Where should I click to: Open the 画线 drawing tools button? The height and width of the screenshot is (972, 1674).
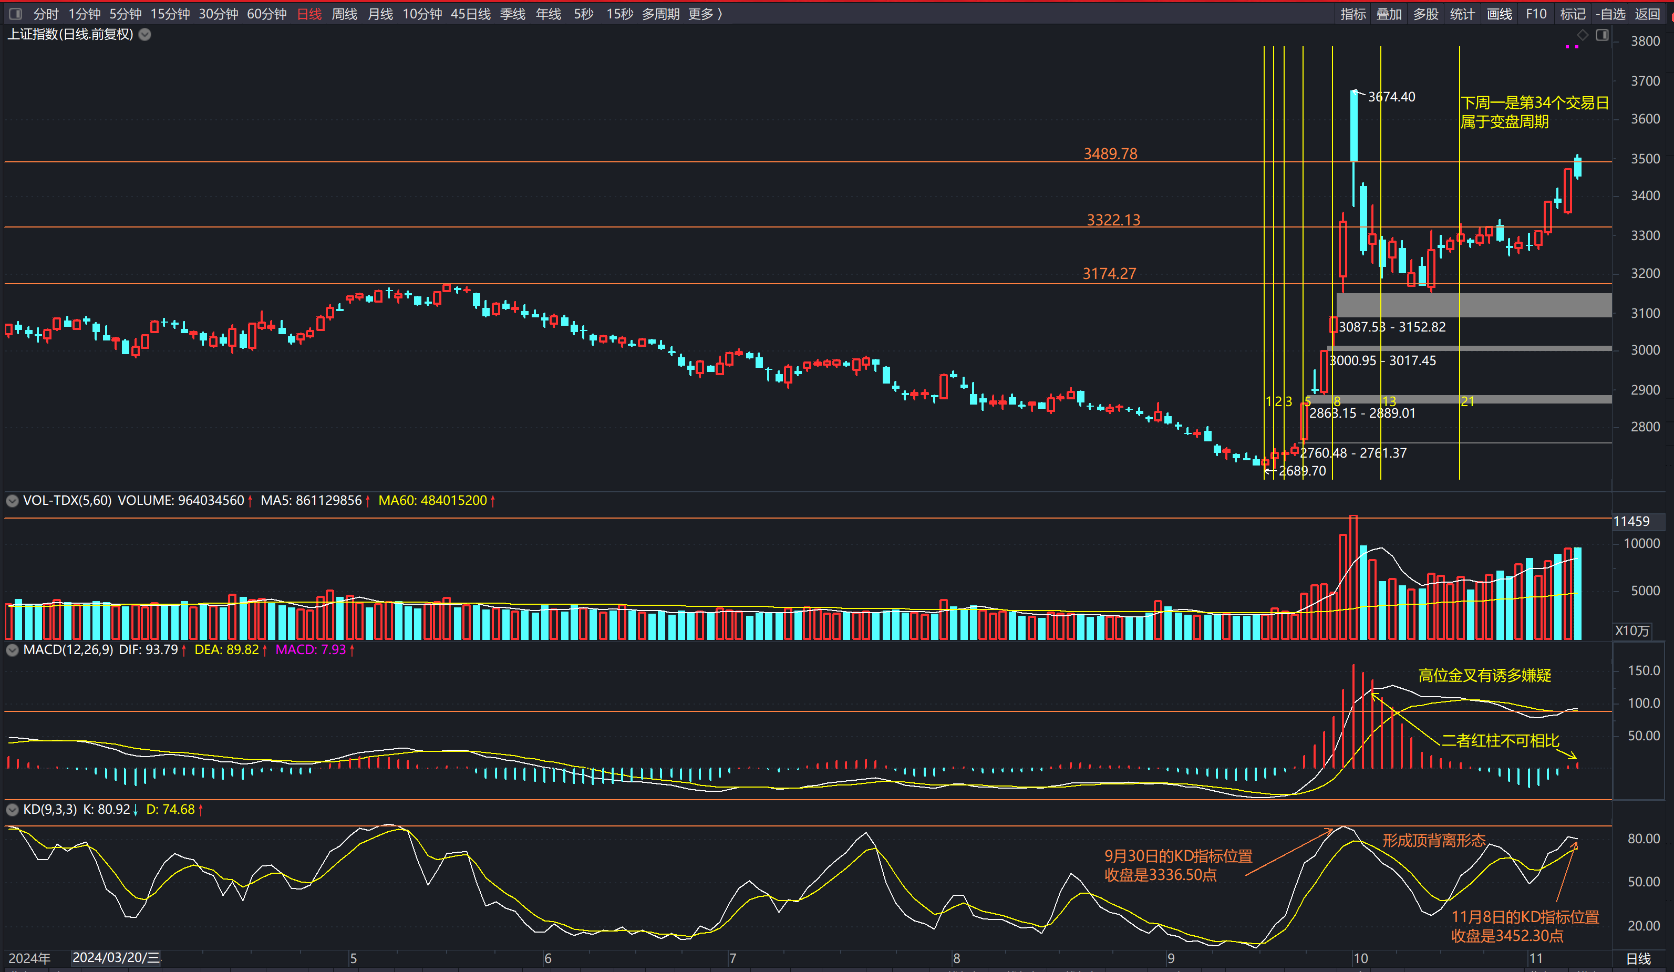(x=1499, y=13)
